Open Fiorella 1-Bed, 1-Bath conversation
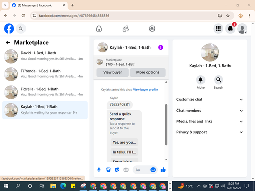 point(45,92)
